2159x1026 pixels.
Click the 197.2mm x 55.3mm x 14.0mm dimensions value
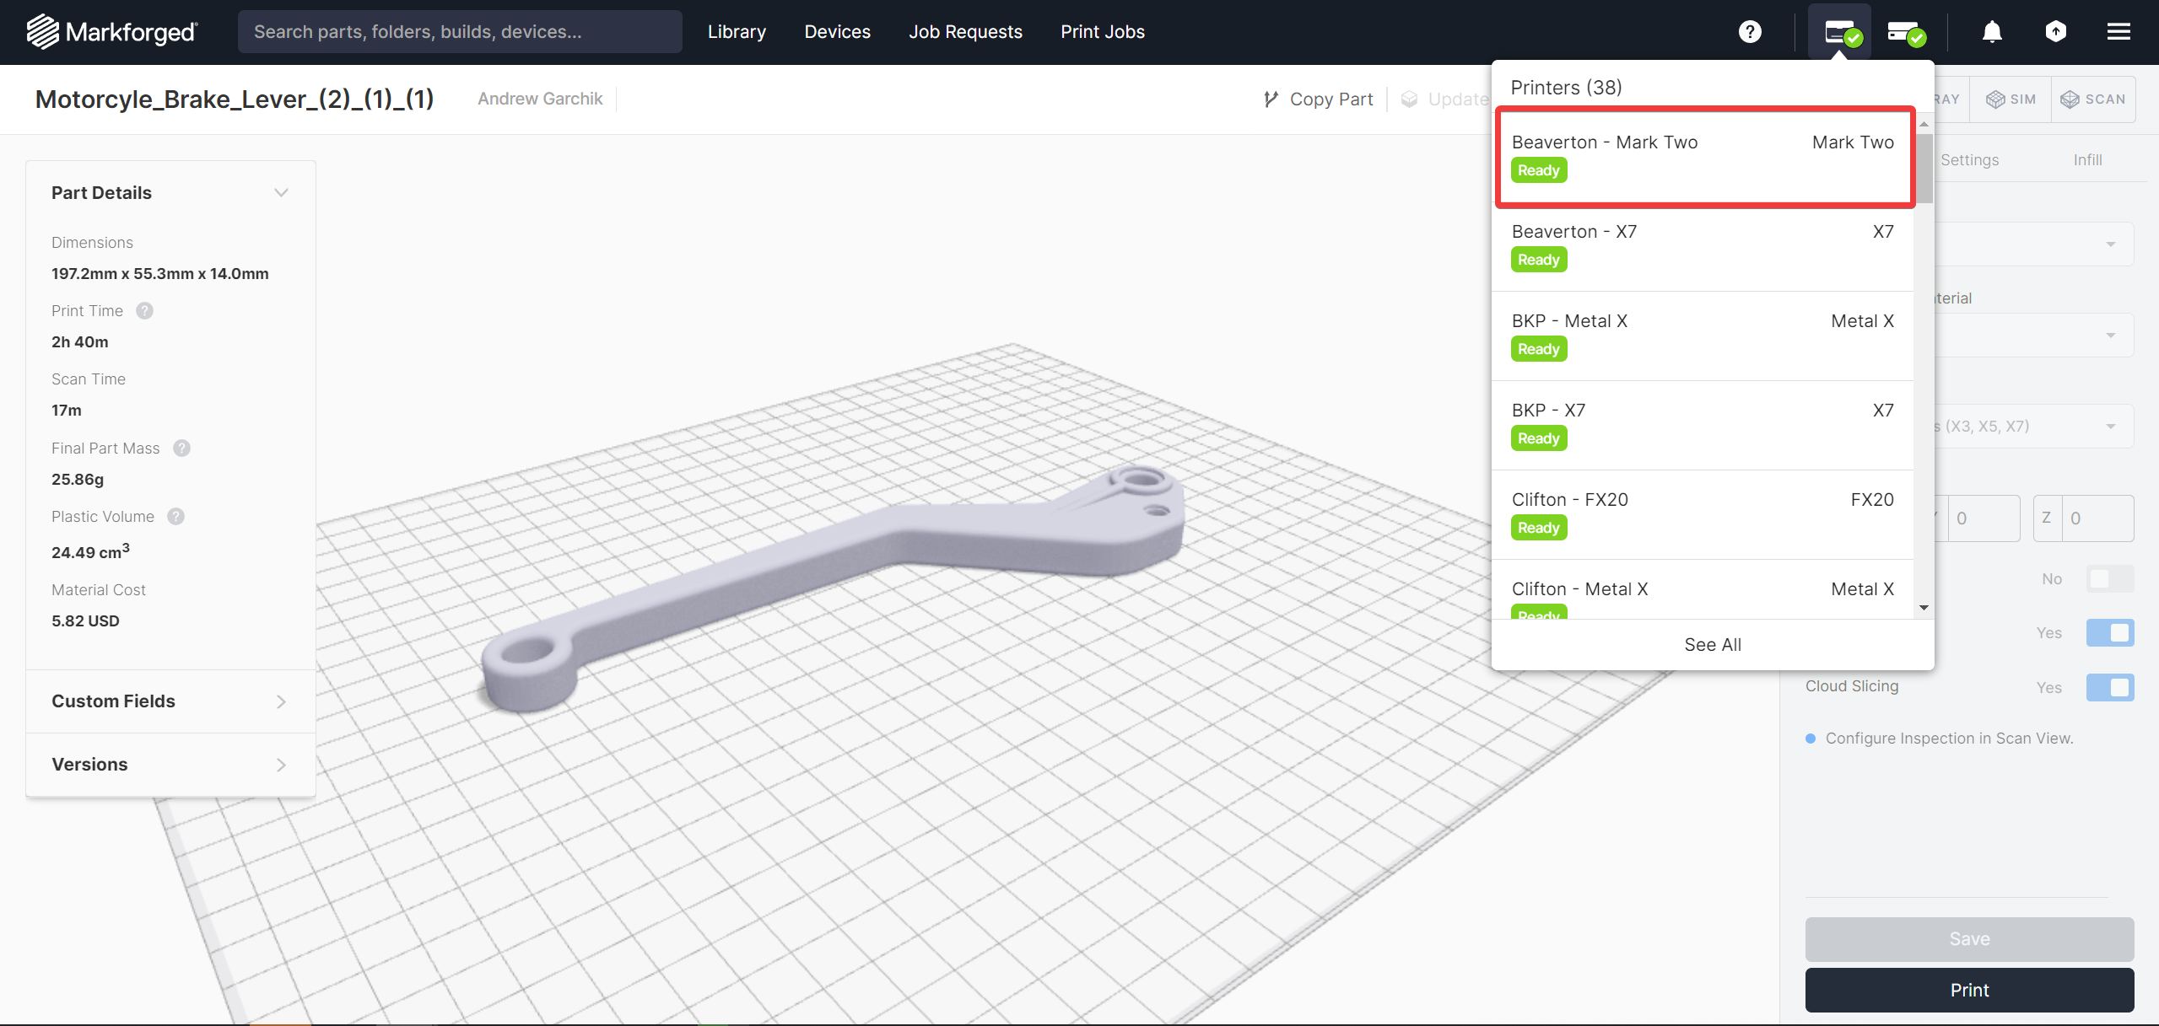coord(160,274)
